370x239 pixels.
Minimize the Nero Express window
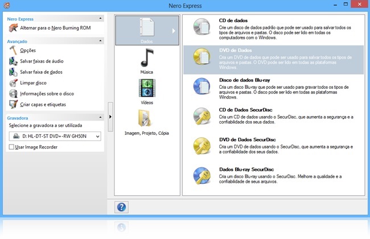[x=335, y=5]
